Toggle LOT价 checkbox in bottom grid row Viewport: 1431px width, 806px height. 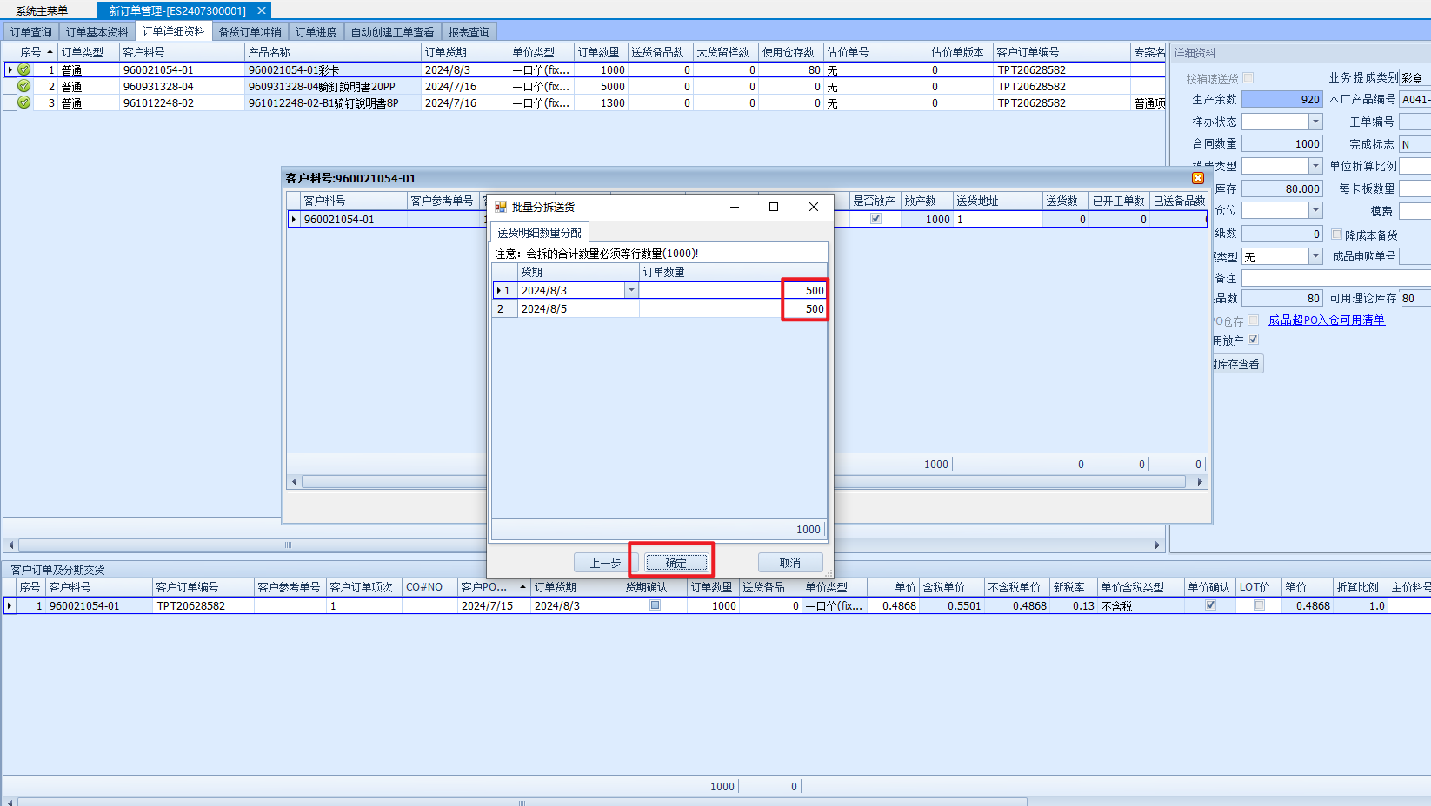1259,605
